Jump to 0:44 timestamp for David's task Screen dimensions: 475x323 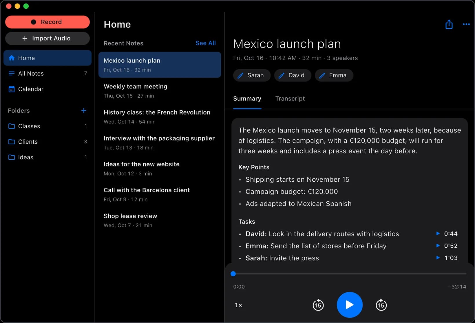(447, 234)
